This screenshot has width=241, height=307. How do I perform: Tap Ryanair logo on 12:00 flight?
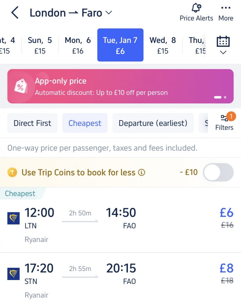13,218
